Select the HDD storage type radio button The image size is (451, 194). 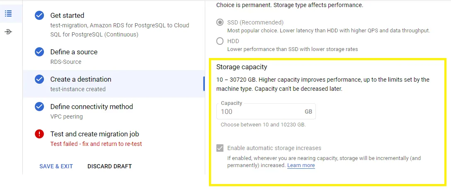tap(220, 41)
